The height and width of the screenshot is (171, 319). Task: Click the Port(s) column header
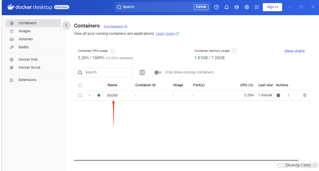(x=199, y=85)
